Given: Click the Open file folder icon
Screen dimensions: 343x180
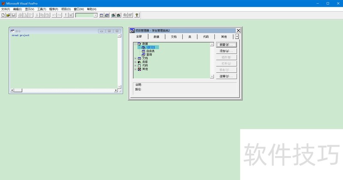Looking at the screenshot, I should 8,15.
